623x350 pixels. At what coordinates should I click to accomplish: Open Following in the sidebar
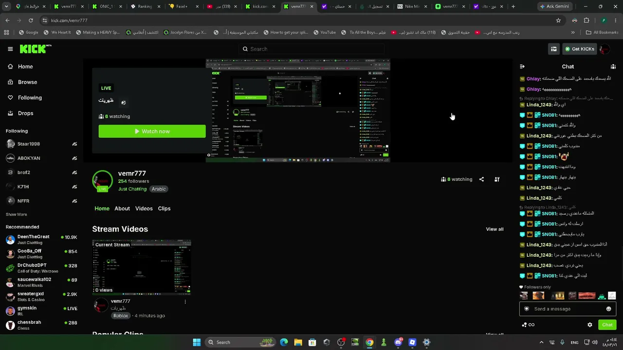click(25, 98)
